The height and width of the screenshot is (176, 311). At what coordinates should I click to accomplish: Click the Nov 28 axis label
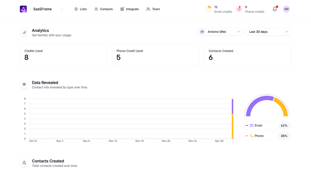[x=219, y=141]
